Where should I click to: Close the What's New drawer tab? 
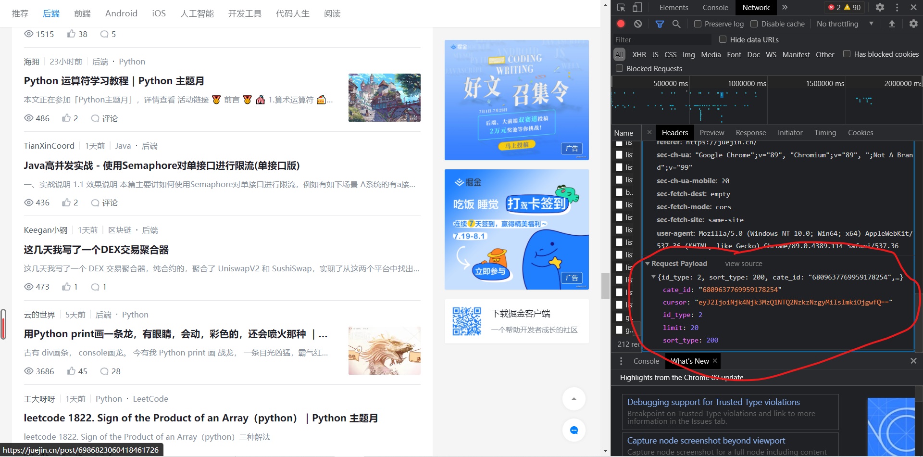click(715, 361)
